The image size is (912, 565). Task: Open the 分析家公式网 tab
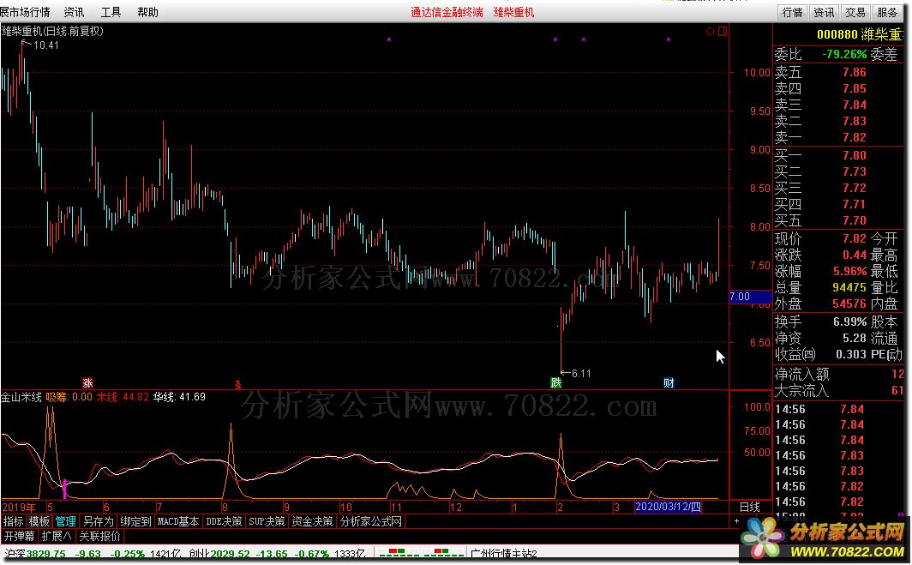tap(371, 521)
